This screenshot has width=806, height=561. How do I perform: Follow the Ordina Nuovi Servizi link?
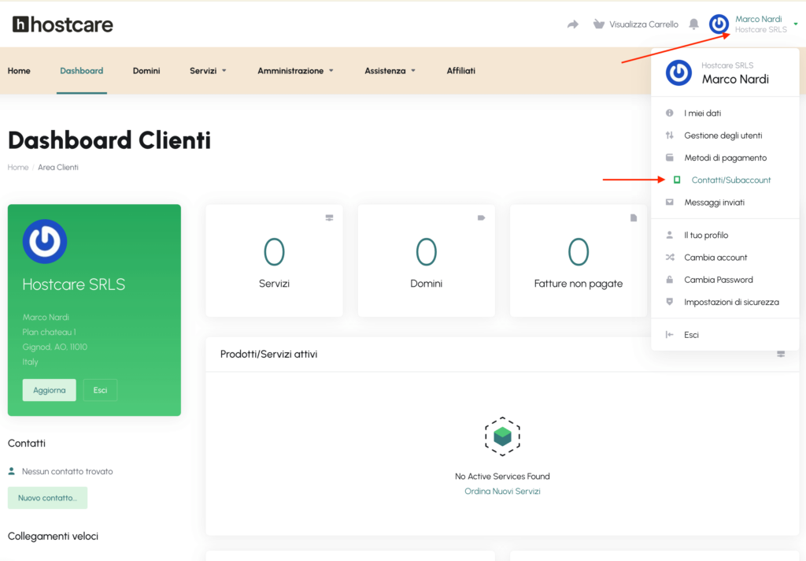[x=502, y=491]
